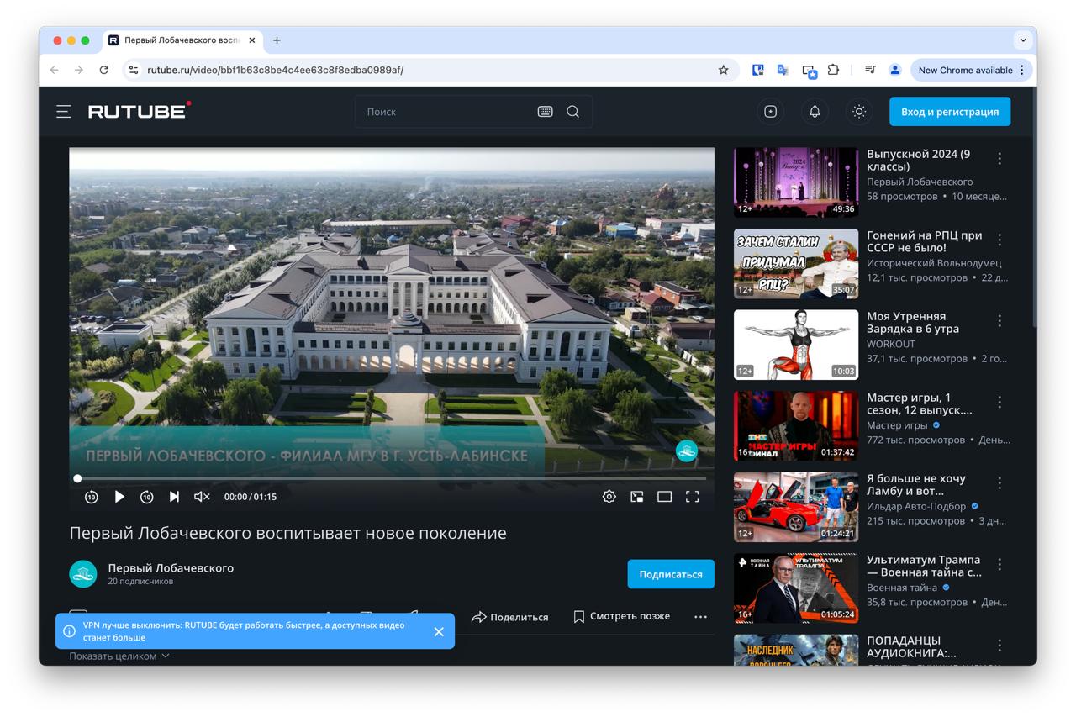Rewind the video 10 seconds

tap(92, 497)
